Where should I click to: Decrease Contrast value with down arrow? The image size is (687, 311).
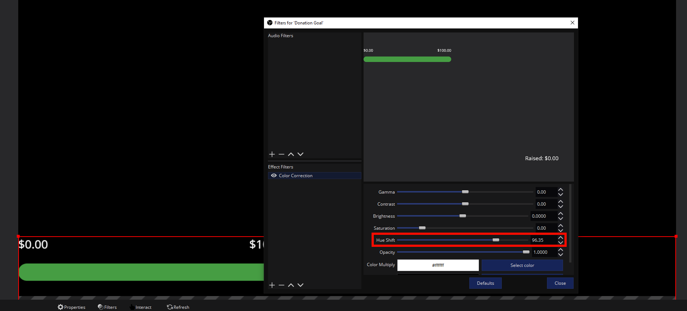pyautogui.click(x=561, y=206)
